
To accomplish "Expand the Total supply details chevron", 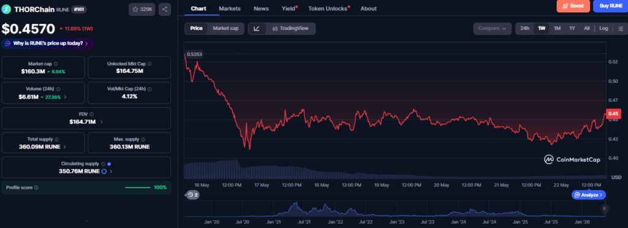I will pos(65,147).
